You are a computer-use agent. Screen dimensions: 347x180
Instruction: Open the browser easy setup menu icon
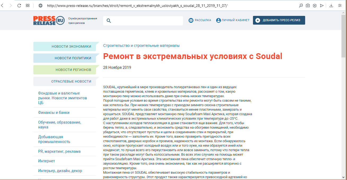click(x=340, y=5)
